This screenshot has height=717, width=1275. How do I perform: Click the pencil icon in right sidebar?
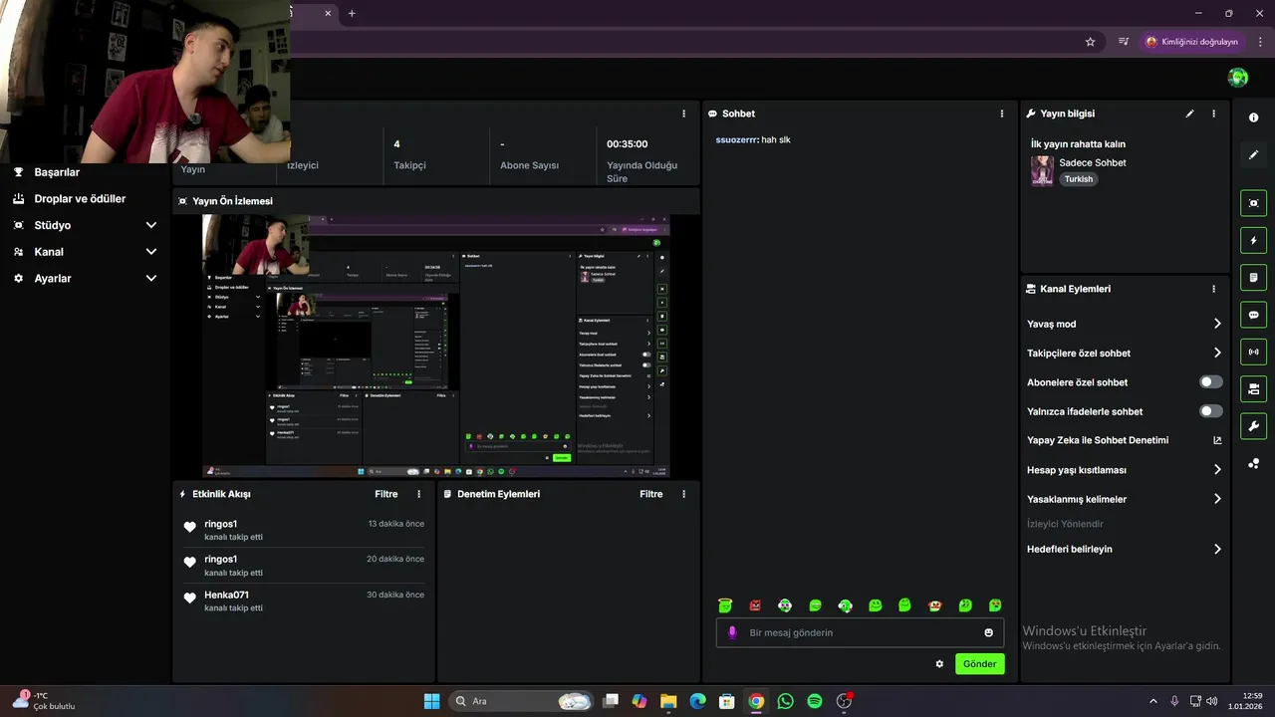[x=1253, y=154]
